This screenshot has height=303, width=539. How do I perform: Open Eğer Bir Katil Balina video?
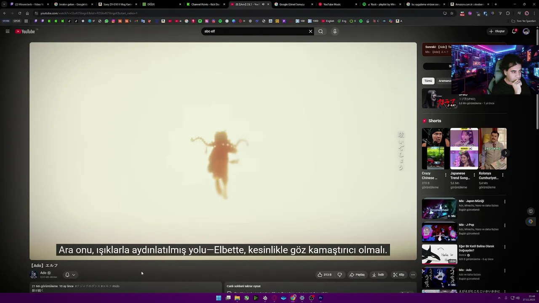coord(439,254)
